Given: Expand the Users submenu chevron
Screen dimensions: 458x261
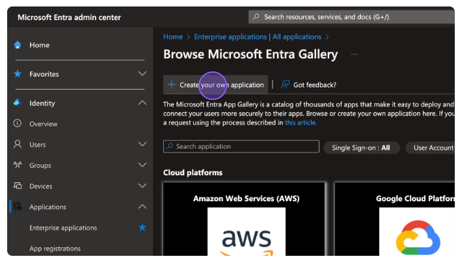Looking at the screenshot, I should [x=142, y=144].
